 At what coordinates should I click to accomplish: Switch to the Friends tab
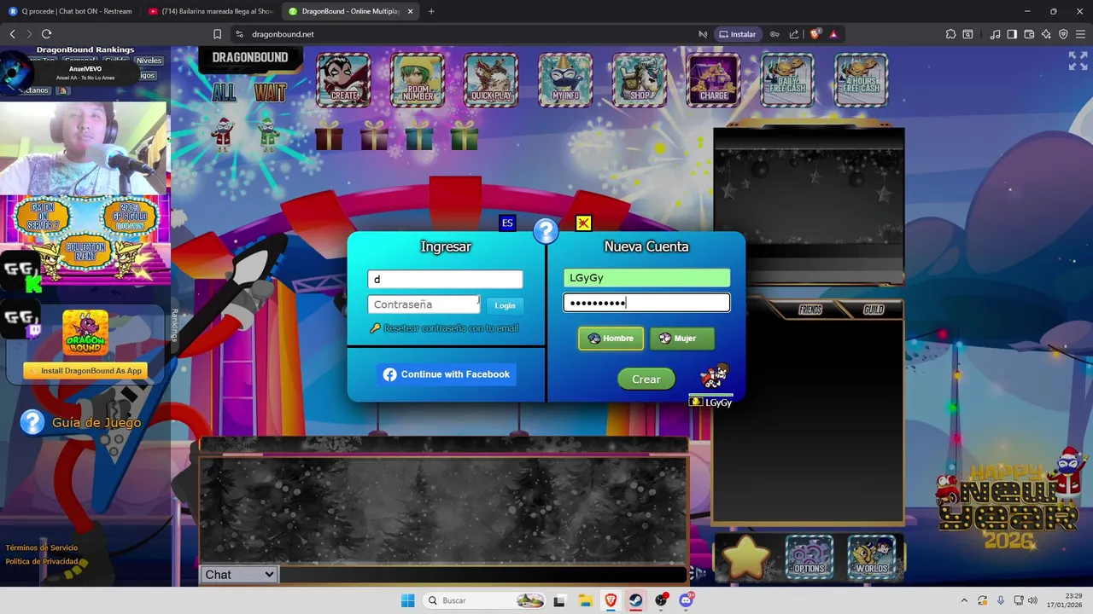[810, 310]
